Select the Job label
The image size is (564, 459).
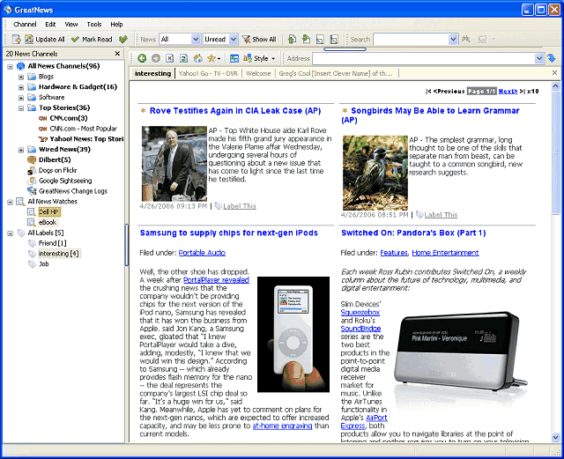click(43, 264)
